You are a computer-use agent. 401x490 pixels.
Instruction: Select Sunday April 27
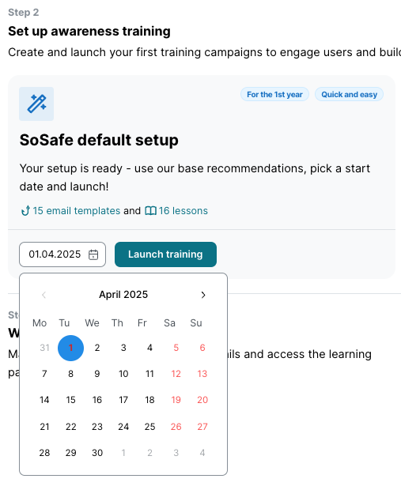tap(202, 427)
